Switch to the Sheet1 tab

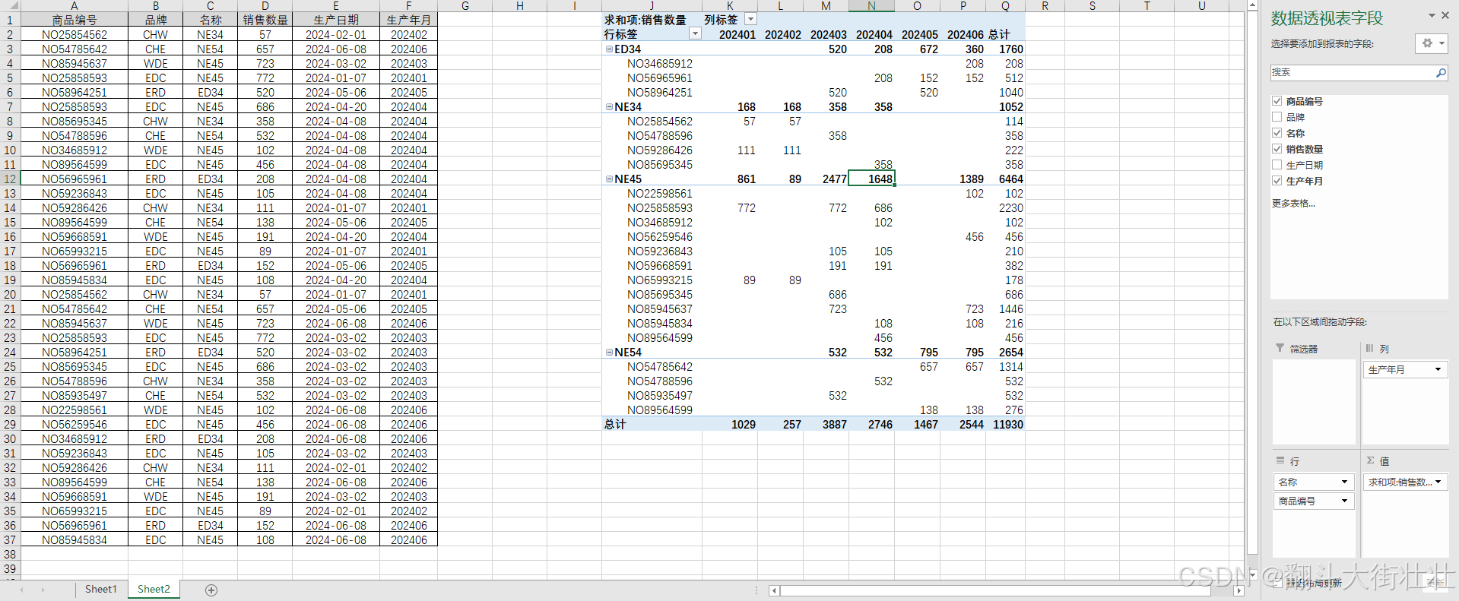point(101,590)
